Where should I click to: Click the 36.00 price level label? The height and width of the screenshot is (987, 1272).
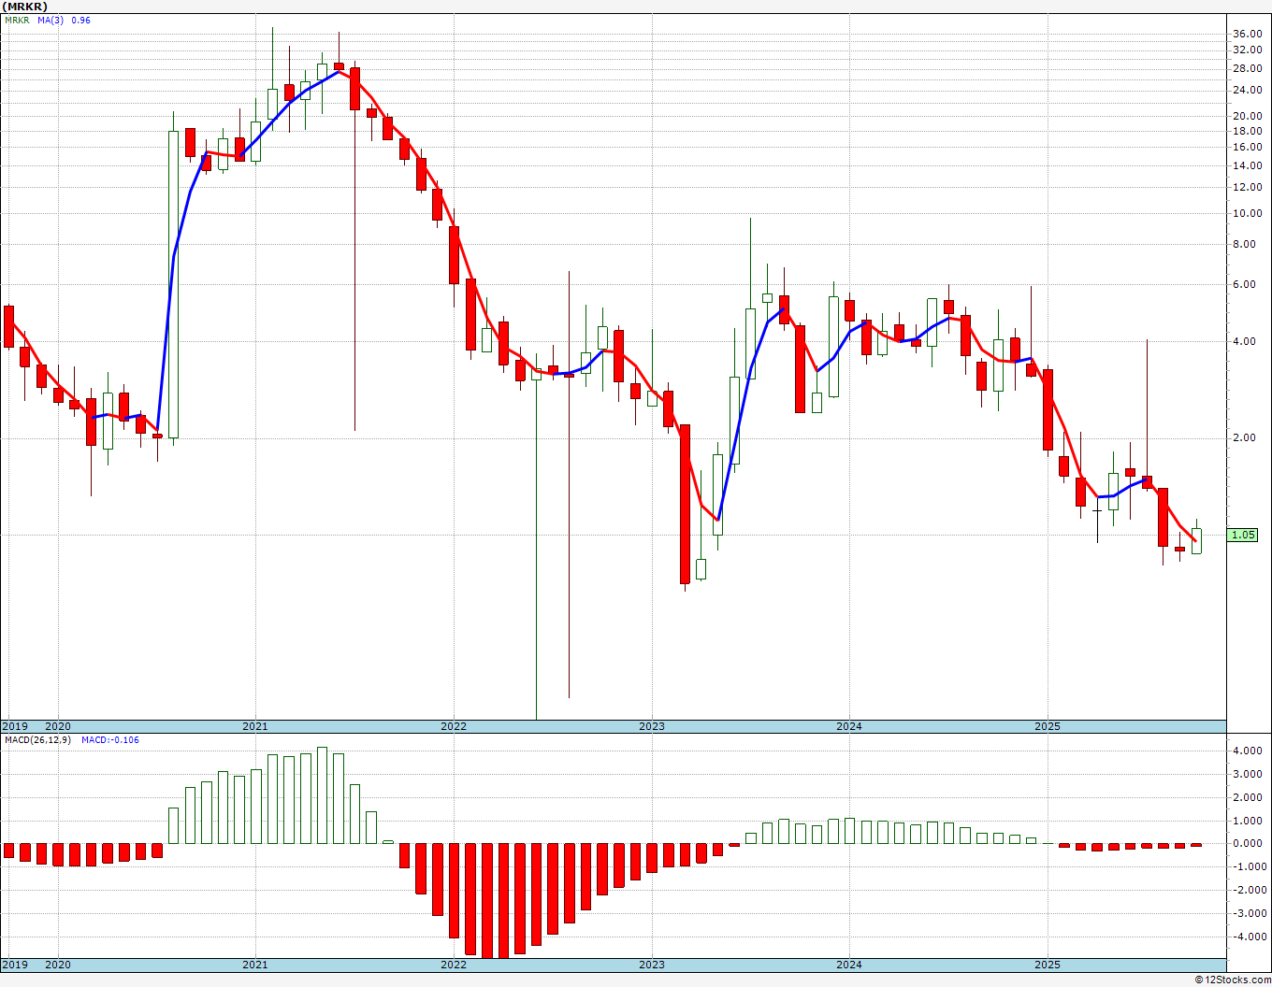click(x=1247, y=34)
